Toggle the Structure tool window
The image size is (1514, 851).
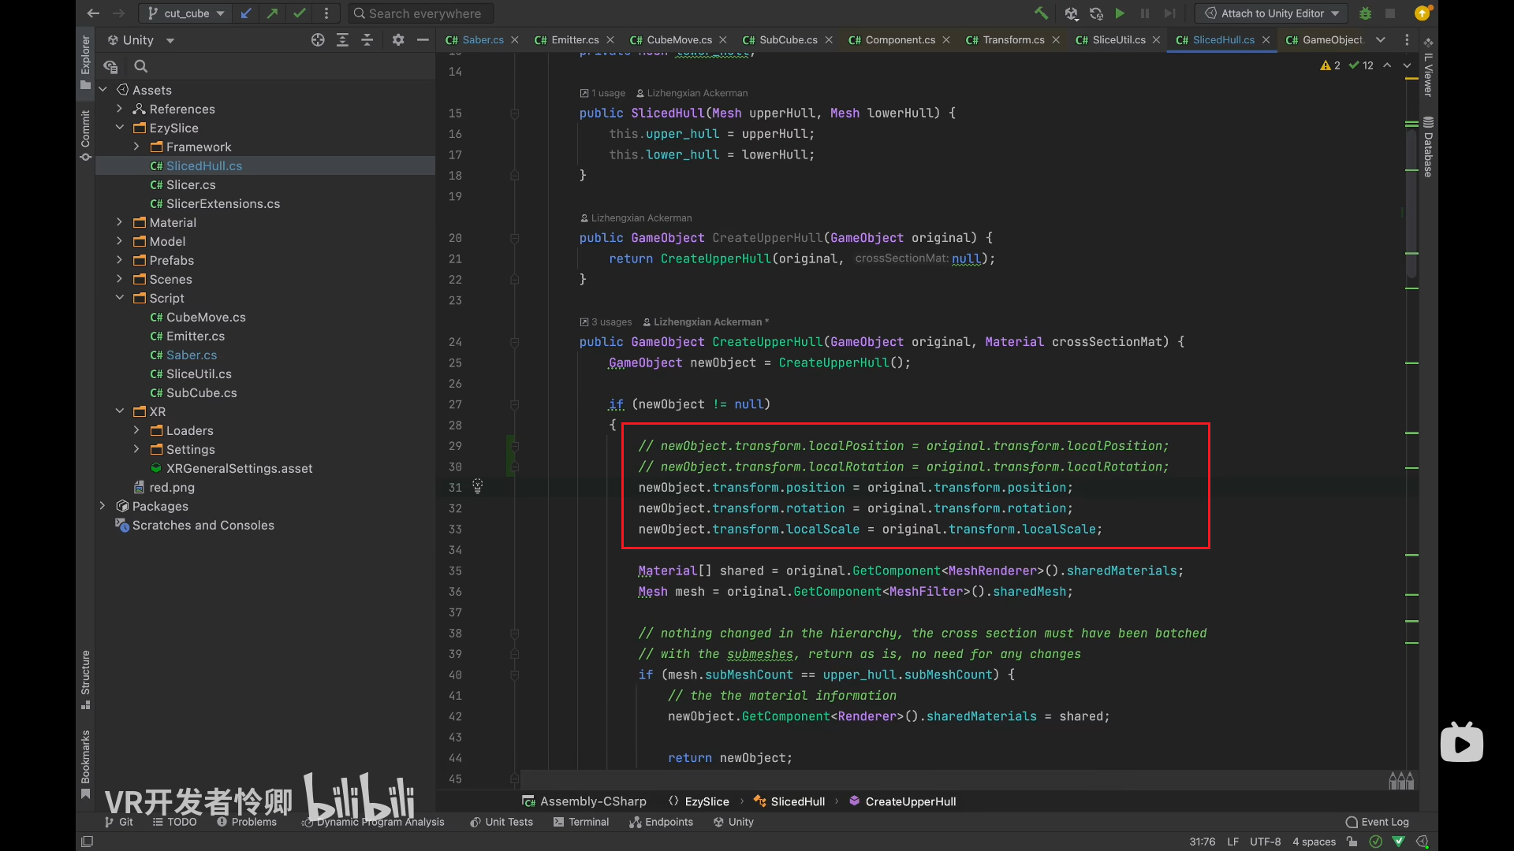pos(85,679)
